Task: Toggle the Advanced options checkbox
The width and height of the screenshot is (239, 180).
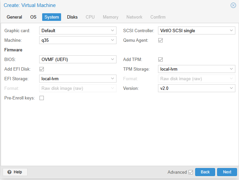Action: click(x=191, y=172)
